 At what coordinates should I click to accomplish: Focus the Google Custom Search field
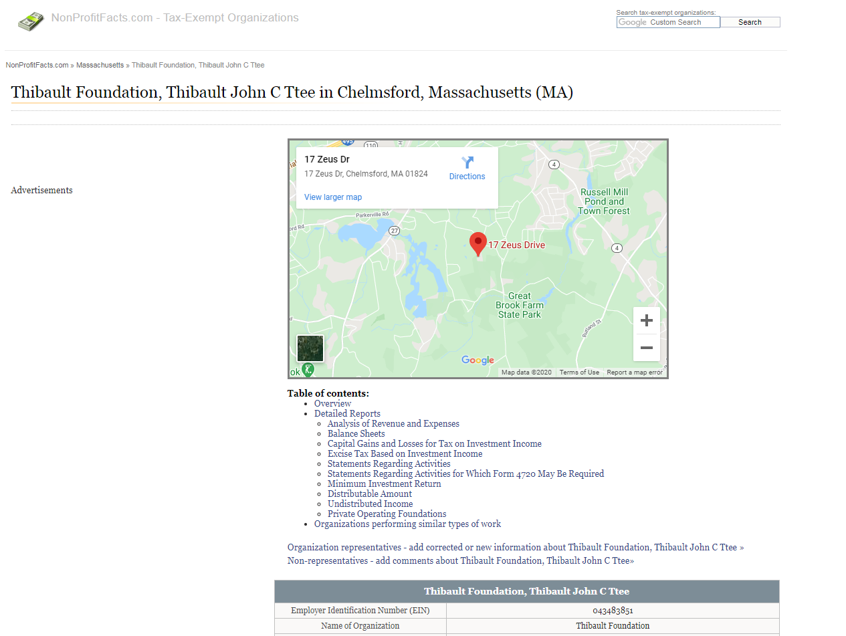click(x=668, y=22)
